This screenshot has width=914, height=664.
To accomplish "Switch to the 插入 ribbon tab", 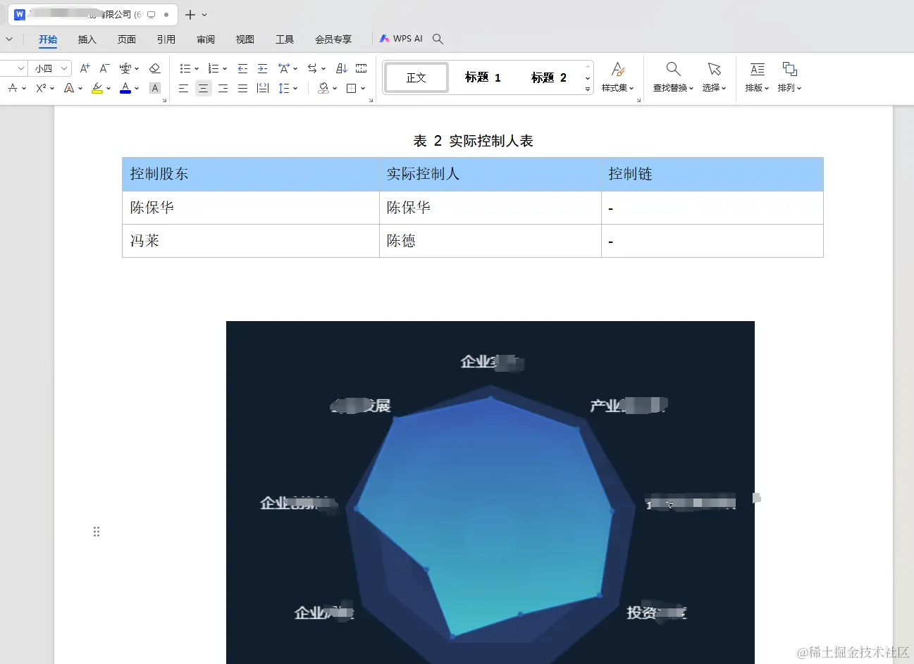I will click(87, 39).
